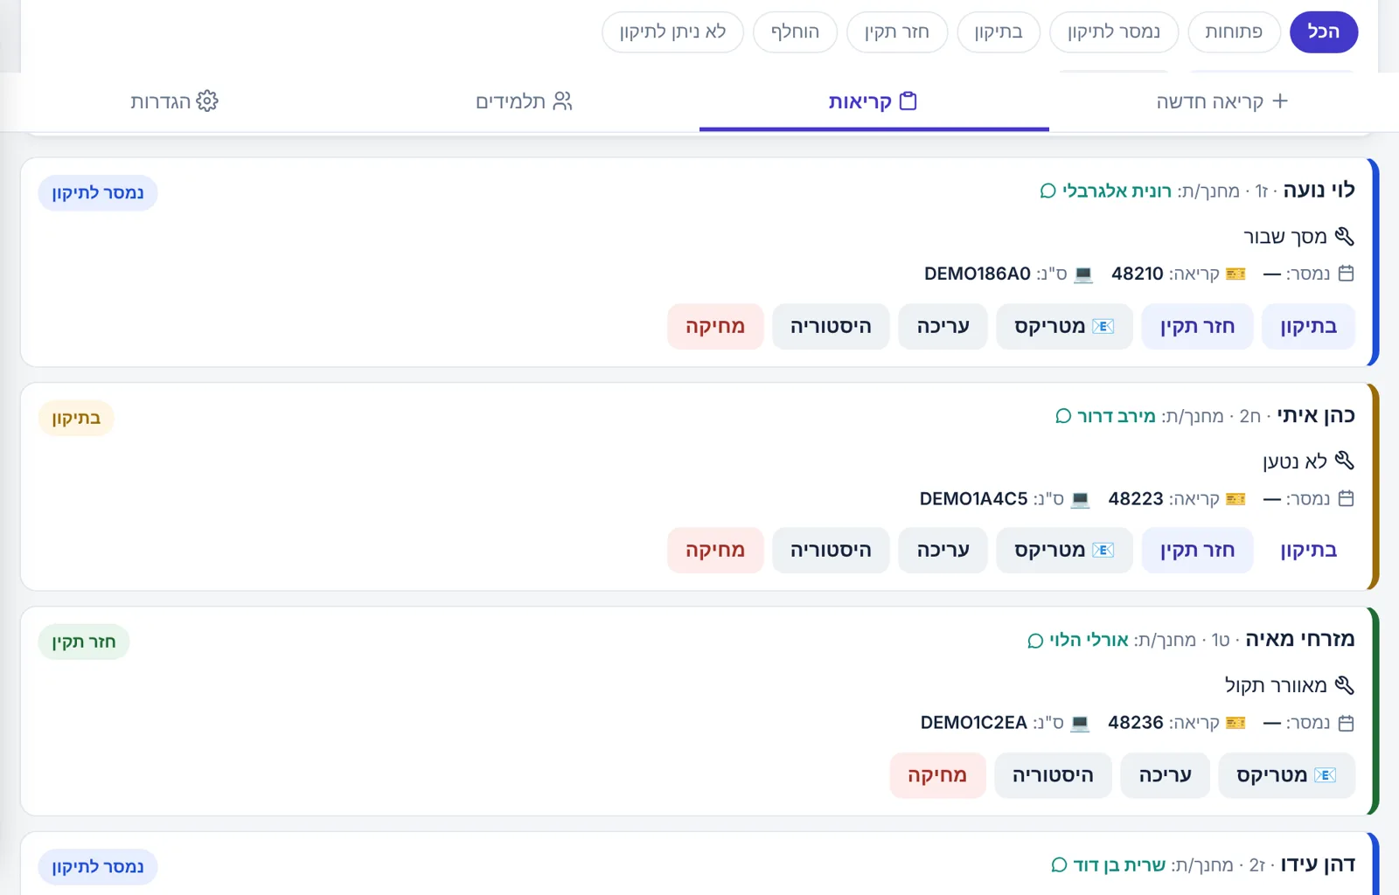
Task: Click ticket icon beside call 48210
Action: [x=1235, y=274]
